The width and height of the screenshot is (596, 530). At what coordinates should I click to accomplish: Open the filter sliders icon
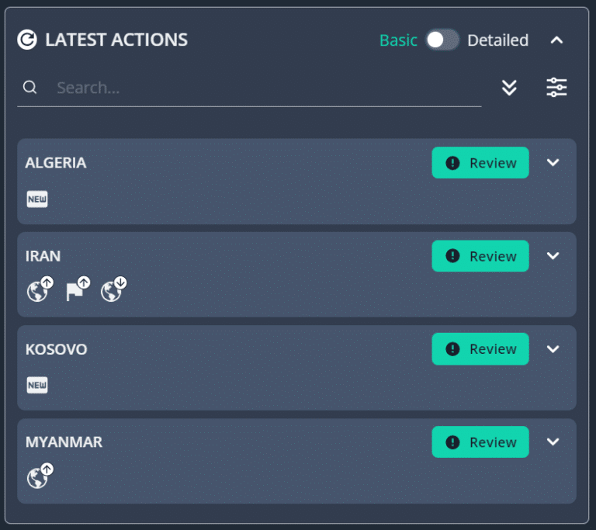tap(556, 88)
